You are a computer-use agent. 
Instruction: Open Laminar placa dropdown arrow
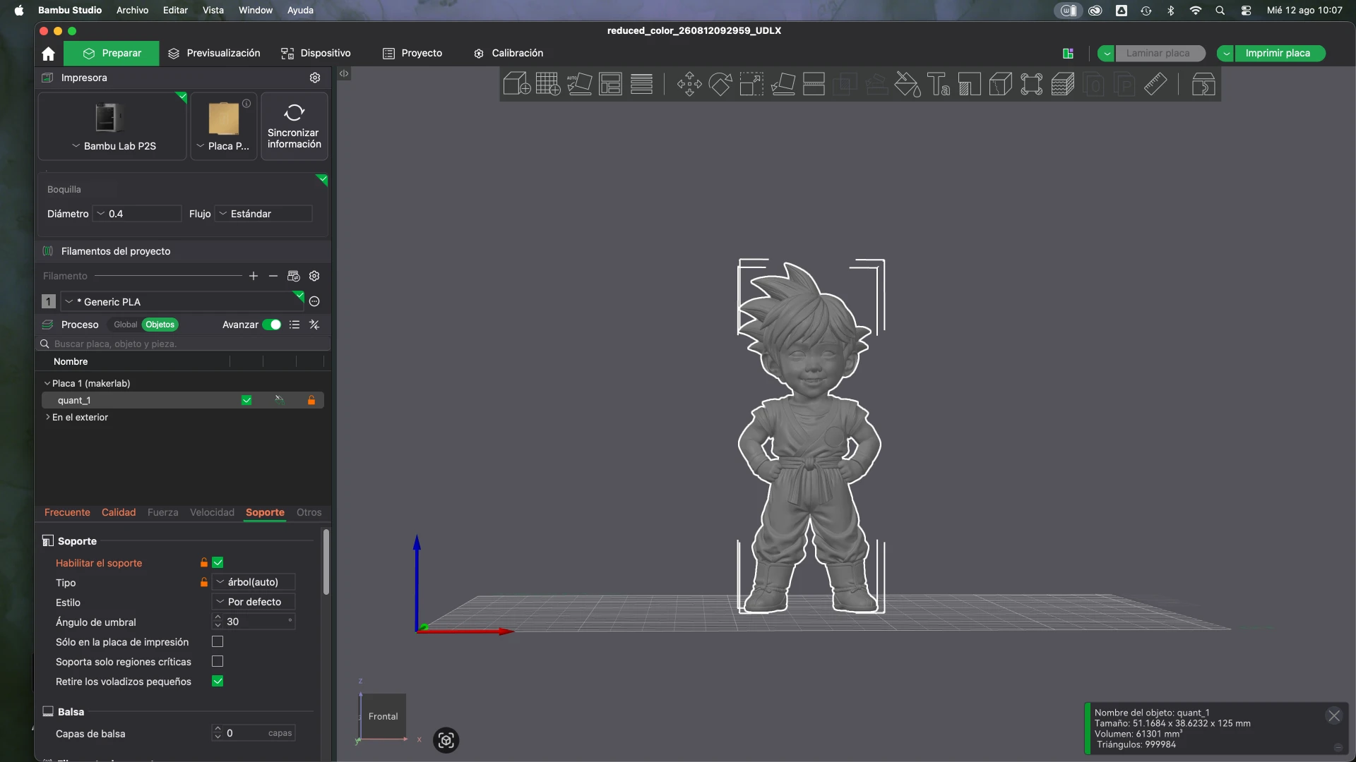1107,54
